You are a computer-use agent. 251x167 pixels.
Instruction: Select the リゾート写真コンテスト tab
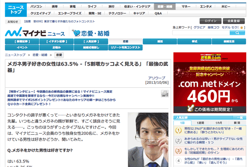click(125, 48)
